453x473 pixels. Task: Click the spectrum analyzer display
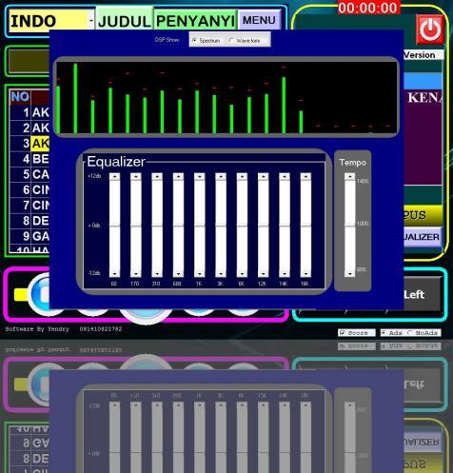coord(226,97)
